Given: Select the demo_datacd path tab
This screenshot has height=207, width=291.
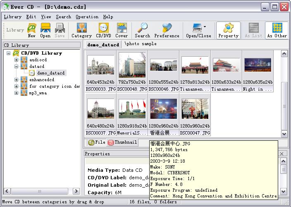Looking at the screenshot, I should click(x=103, y=45).
